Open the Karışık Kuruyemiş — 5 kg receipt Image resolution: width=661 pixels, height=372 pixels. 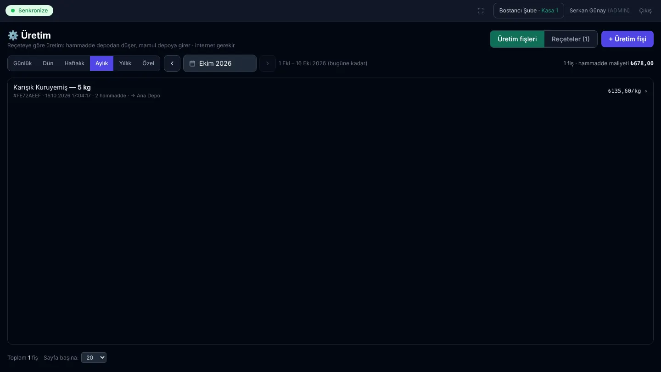[330, 91]
